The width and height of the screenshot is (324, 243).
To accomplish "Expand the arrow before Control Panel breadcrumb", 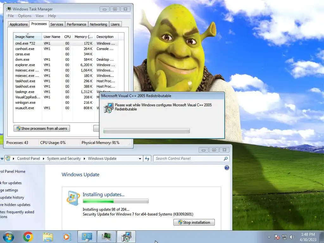I will [x=13, y=159].
